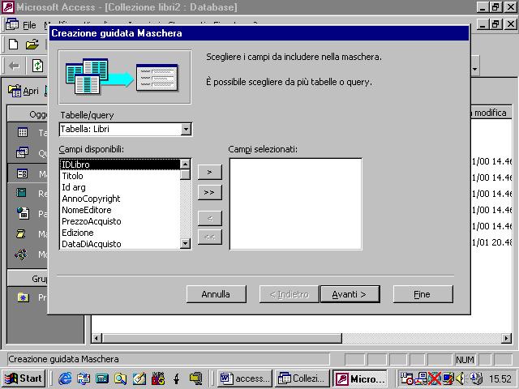Click the scheduler tray icon with clock
519x389 pixels.
[406, 378]
